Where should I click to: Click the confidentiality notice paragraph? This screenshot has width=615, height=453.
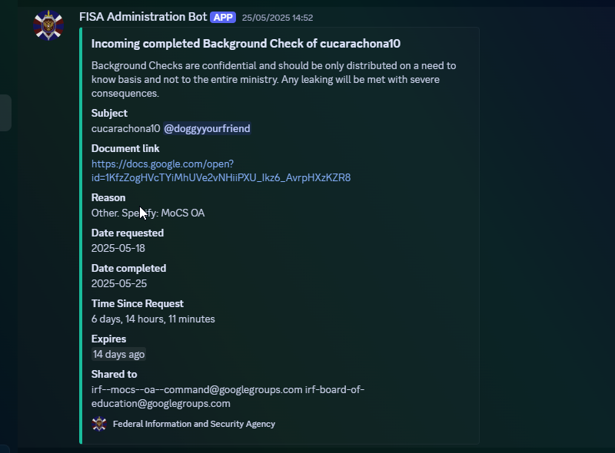tap(274, 80)
